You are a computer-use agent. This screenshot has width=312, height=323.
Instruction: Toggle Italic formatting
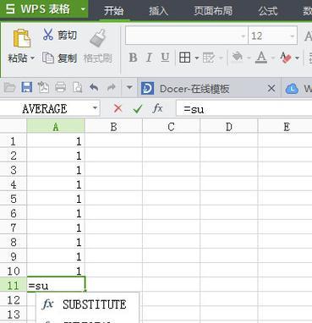click(x=149, y=57)
